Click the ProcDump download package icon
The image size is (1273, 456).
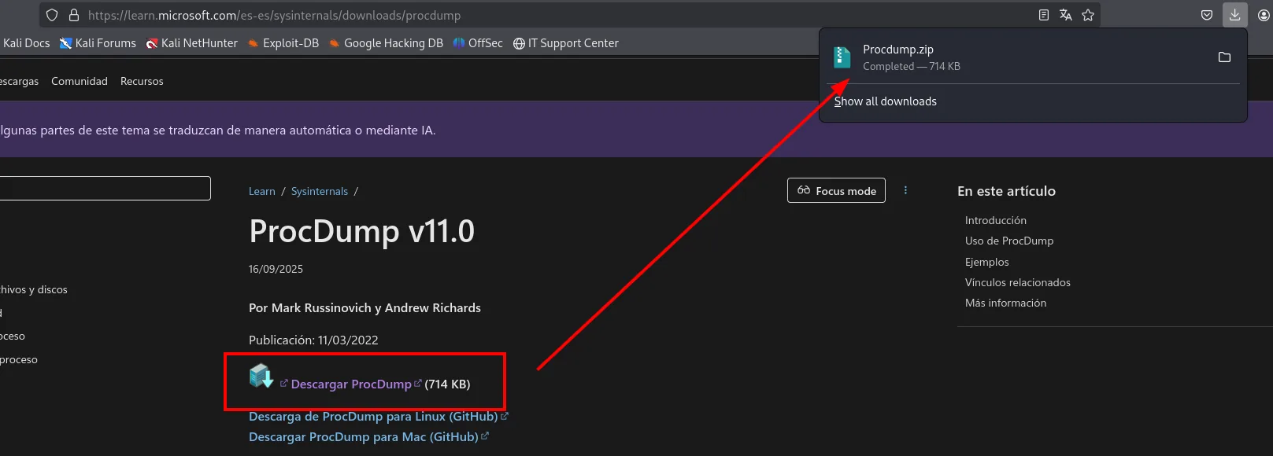click(x=261, y=377)
